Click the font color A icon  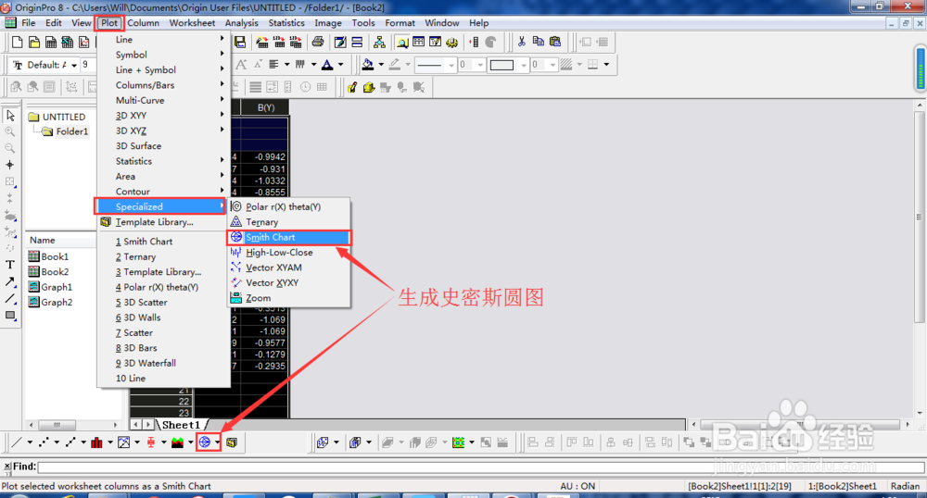(x=327, y=64)
